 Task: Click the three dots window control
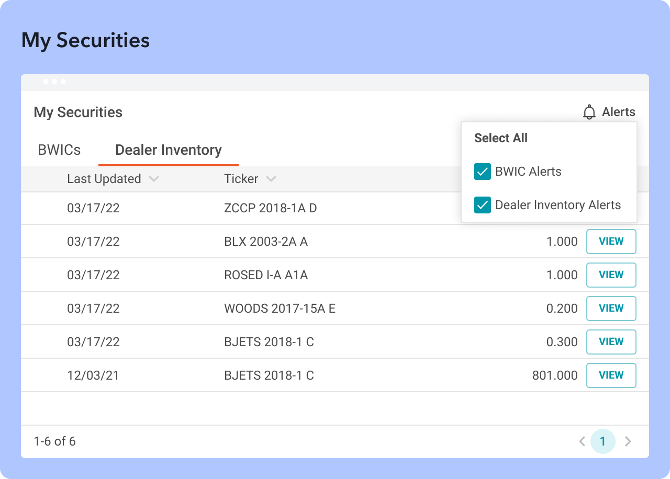point(54,82)
